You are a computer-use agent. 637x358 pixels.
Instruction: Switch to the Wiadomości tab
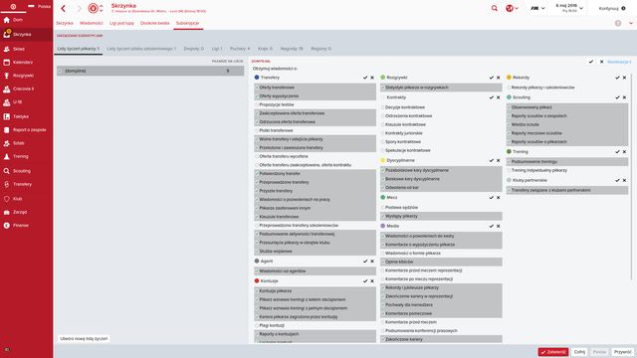click(92, 23)
